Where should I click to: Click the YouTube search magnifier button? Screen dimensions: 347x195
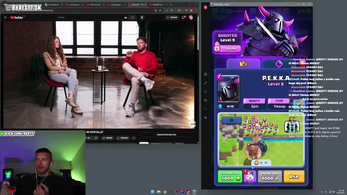133,18
